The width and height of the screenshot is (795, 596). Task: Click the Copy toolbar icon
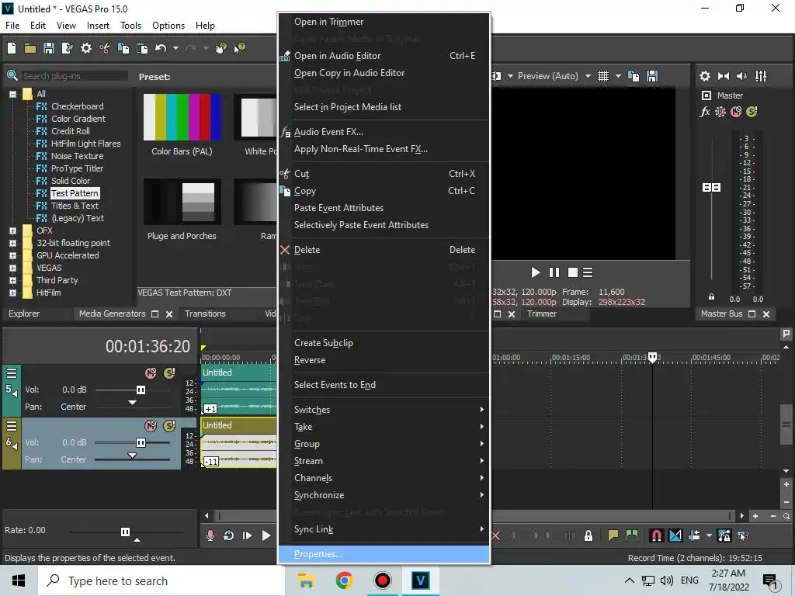(x=123, y=48)
